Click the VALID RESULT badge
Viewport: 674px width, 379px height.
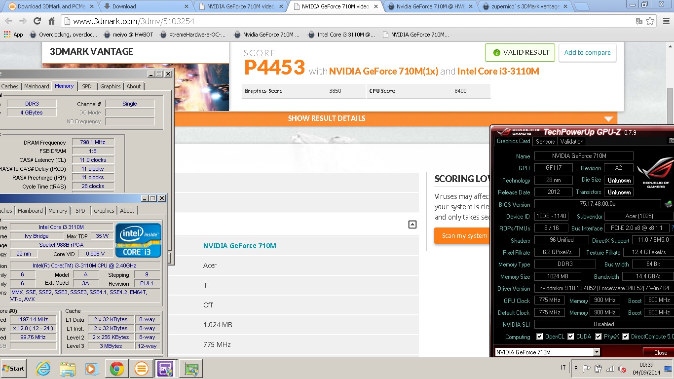pos(520,52)
